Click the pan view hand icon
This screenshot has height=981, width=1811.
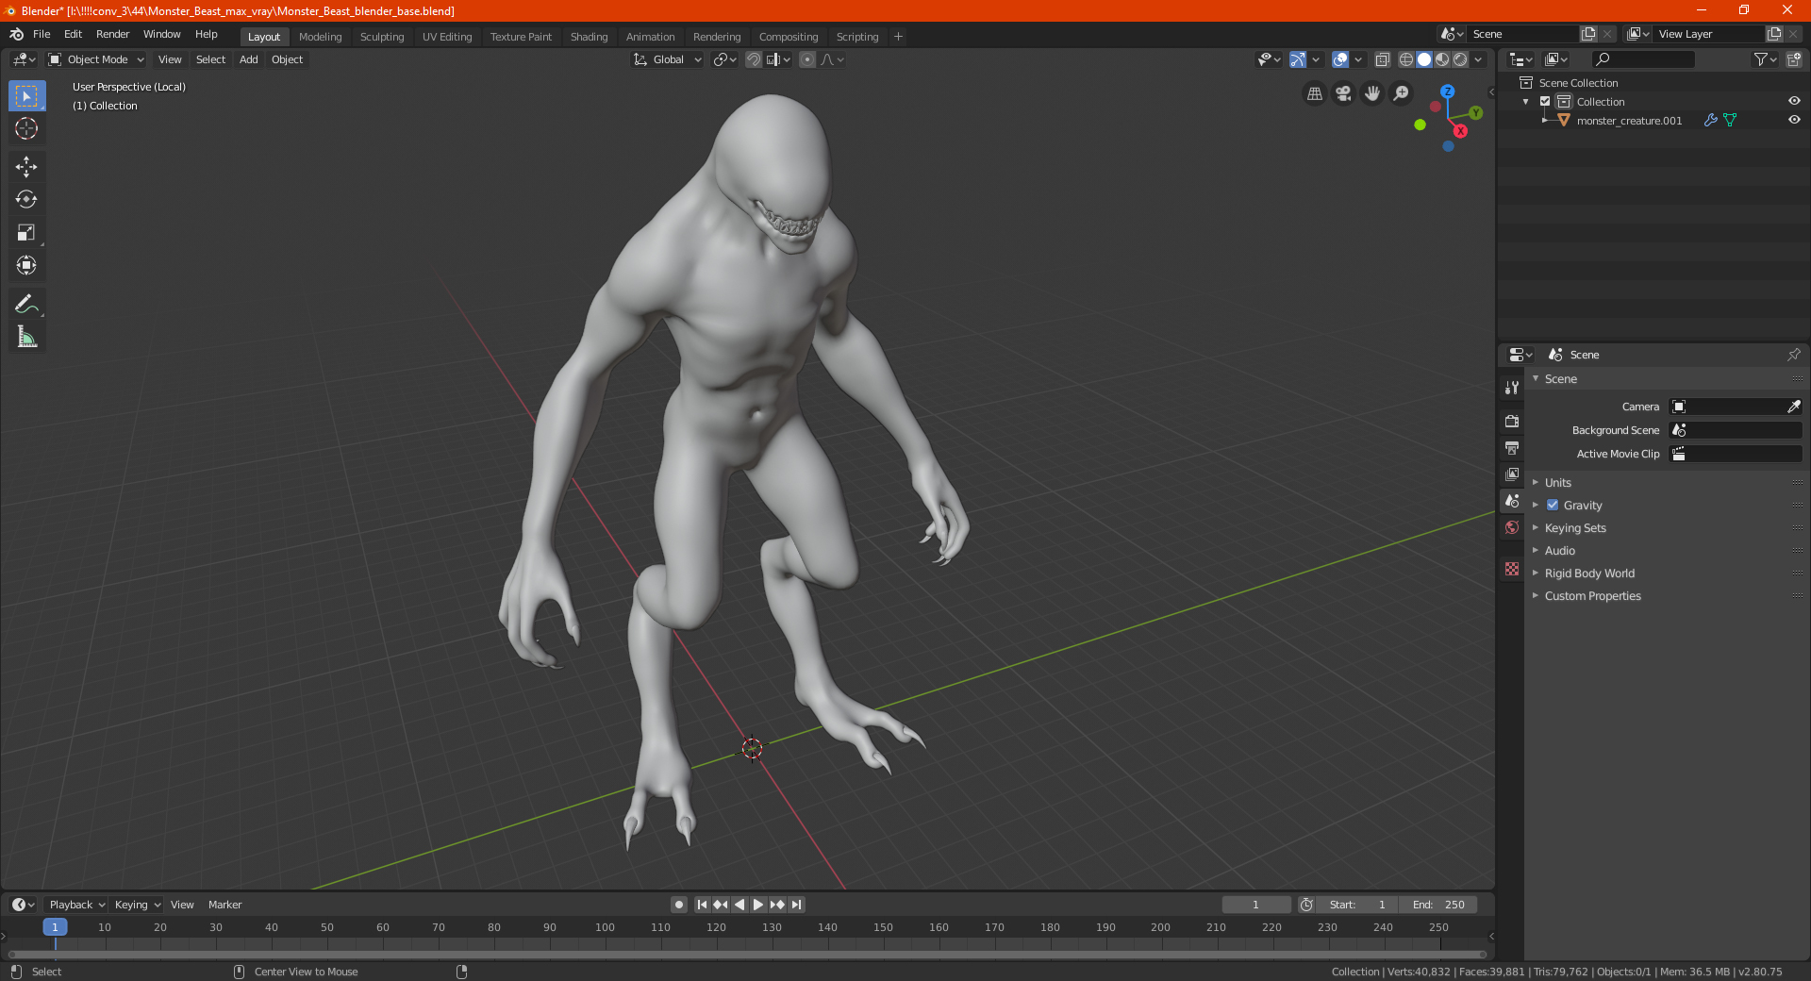pos(1372,93)
